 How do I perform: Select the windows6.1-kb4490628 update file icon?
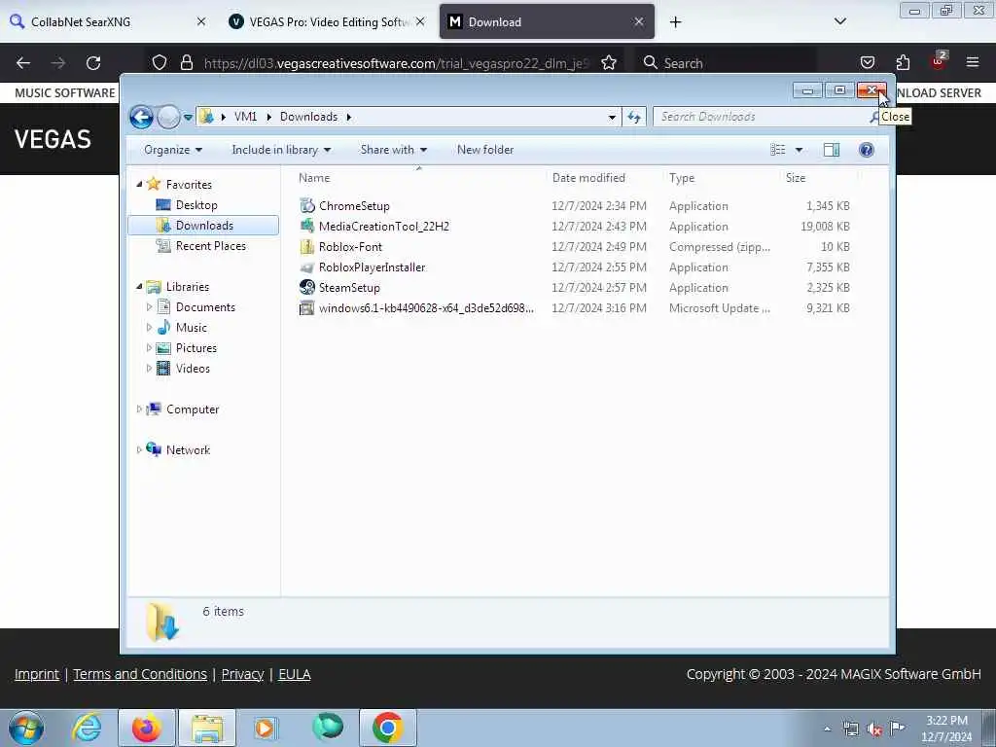[307, 308]
